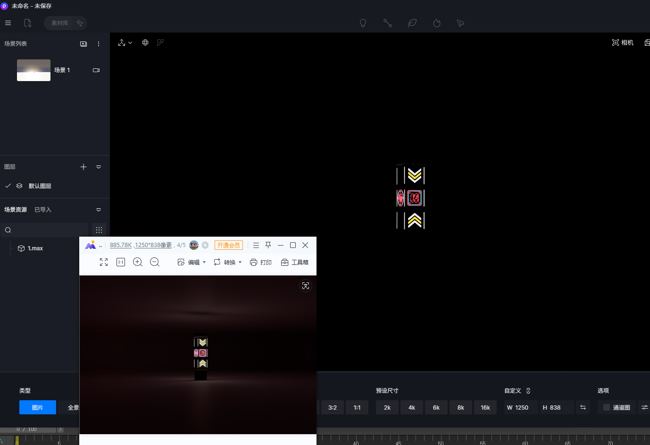Choose the 1:1 aspect ratio
Viewport: 650px width, 445px height.
coord(357,407)
